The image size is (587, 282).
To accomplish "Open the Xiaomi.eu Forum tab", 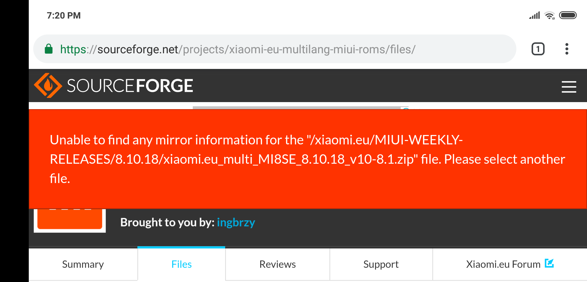I will 510,264.
